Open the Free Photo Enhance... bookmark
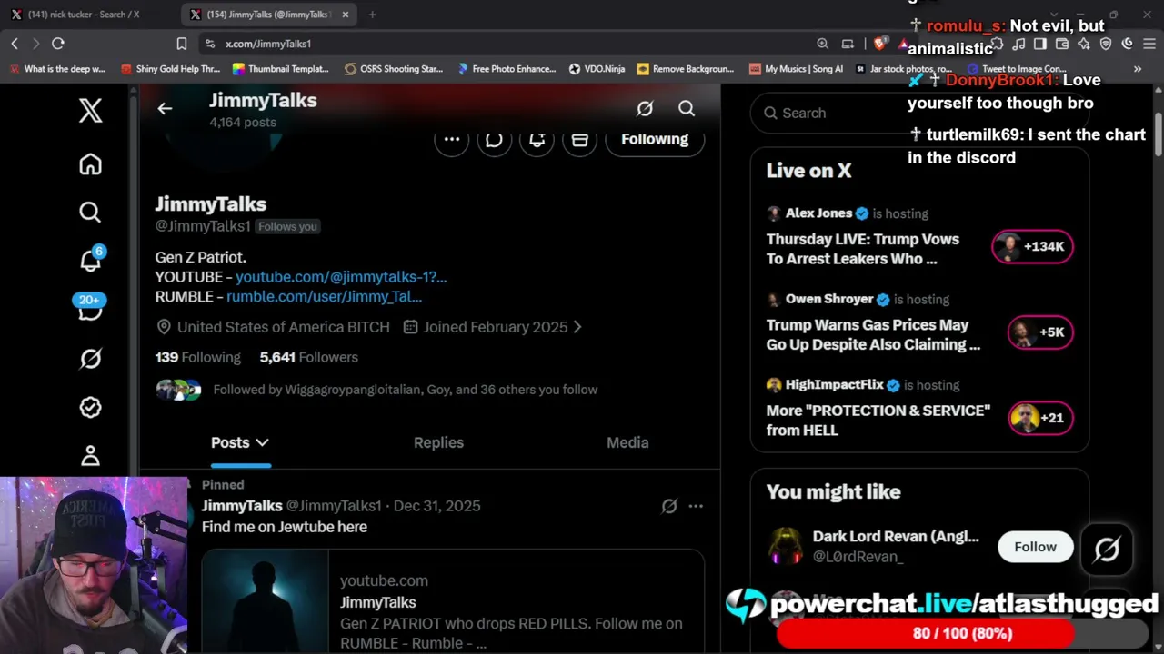Screen dimensions: 1164x654 507,69
